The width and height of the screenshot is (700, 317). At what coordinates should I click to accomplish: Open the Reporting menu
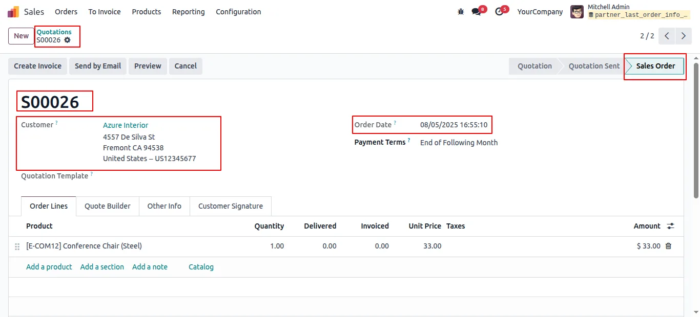click(x=189, y=11)
